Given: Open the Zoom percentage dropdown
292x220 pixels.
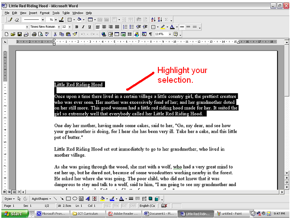Looking at the screenshot, I should click(170, 34).
